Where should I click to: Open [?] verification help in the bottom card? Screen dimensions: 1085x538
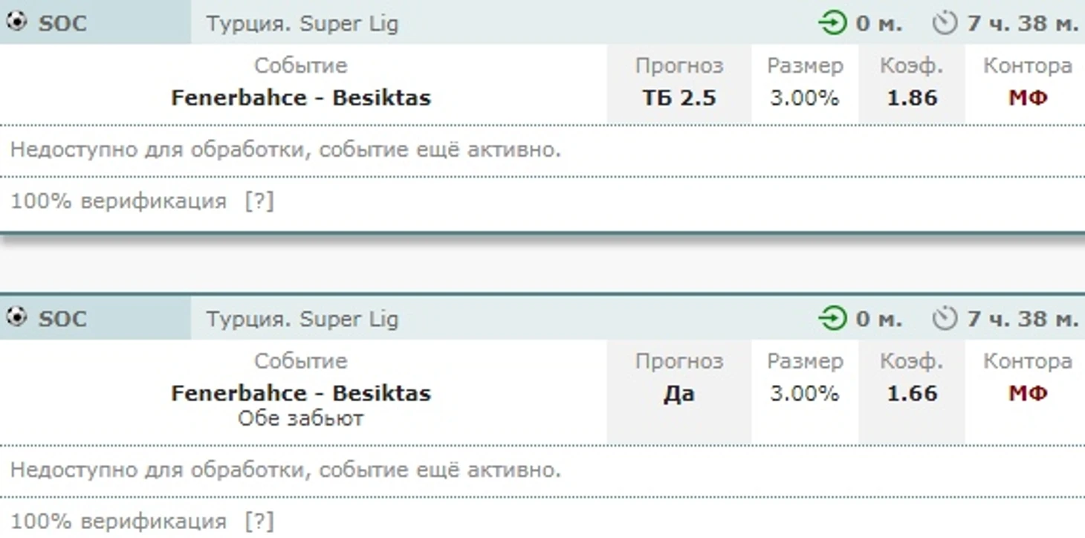tap(259, 521)
